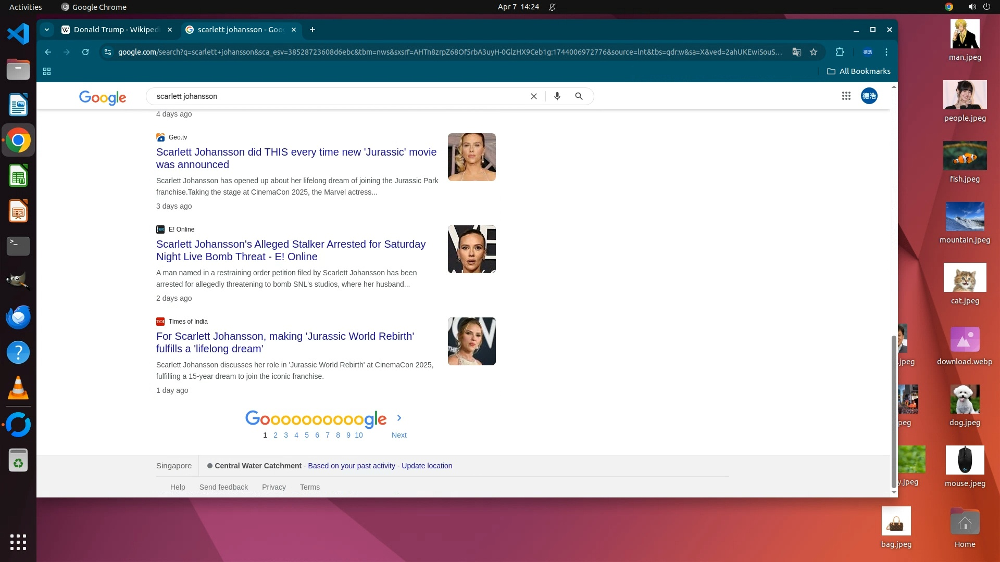Image resolution: width=1000 pixels, height=562 pixels.
Task: Expand the tab search dropdown arrow
Action: (47, 30)
